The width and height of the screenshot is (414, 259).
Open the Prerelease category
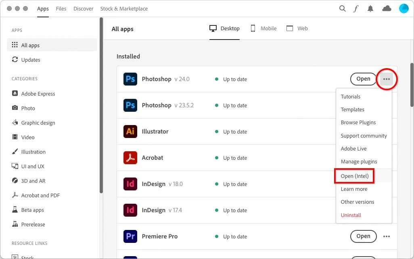29,224
